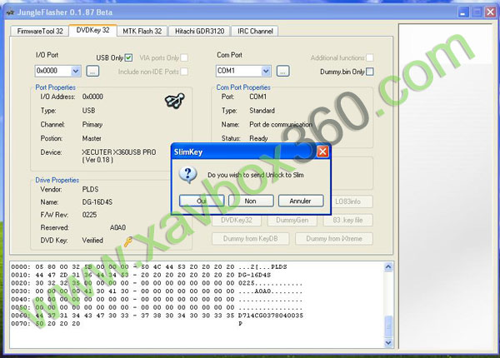Click hex log row 0060
This screenshot has width=500, height=358.
(x=157, y=316)
